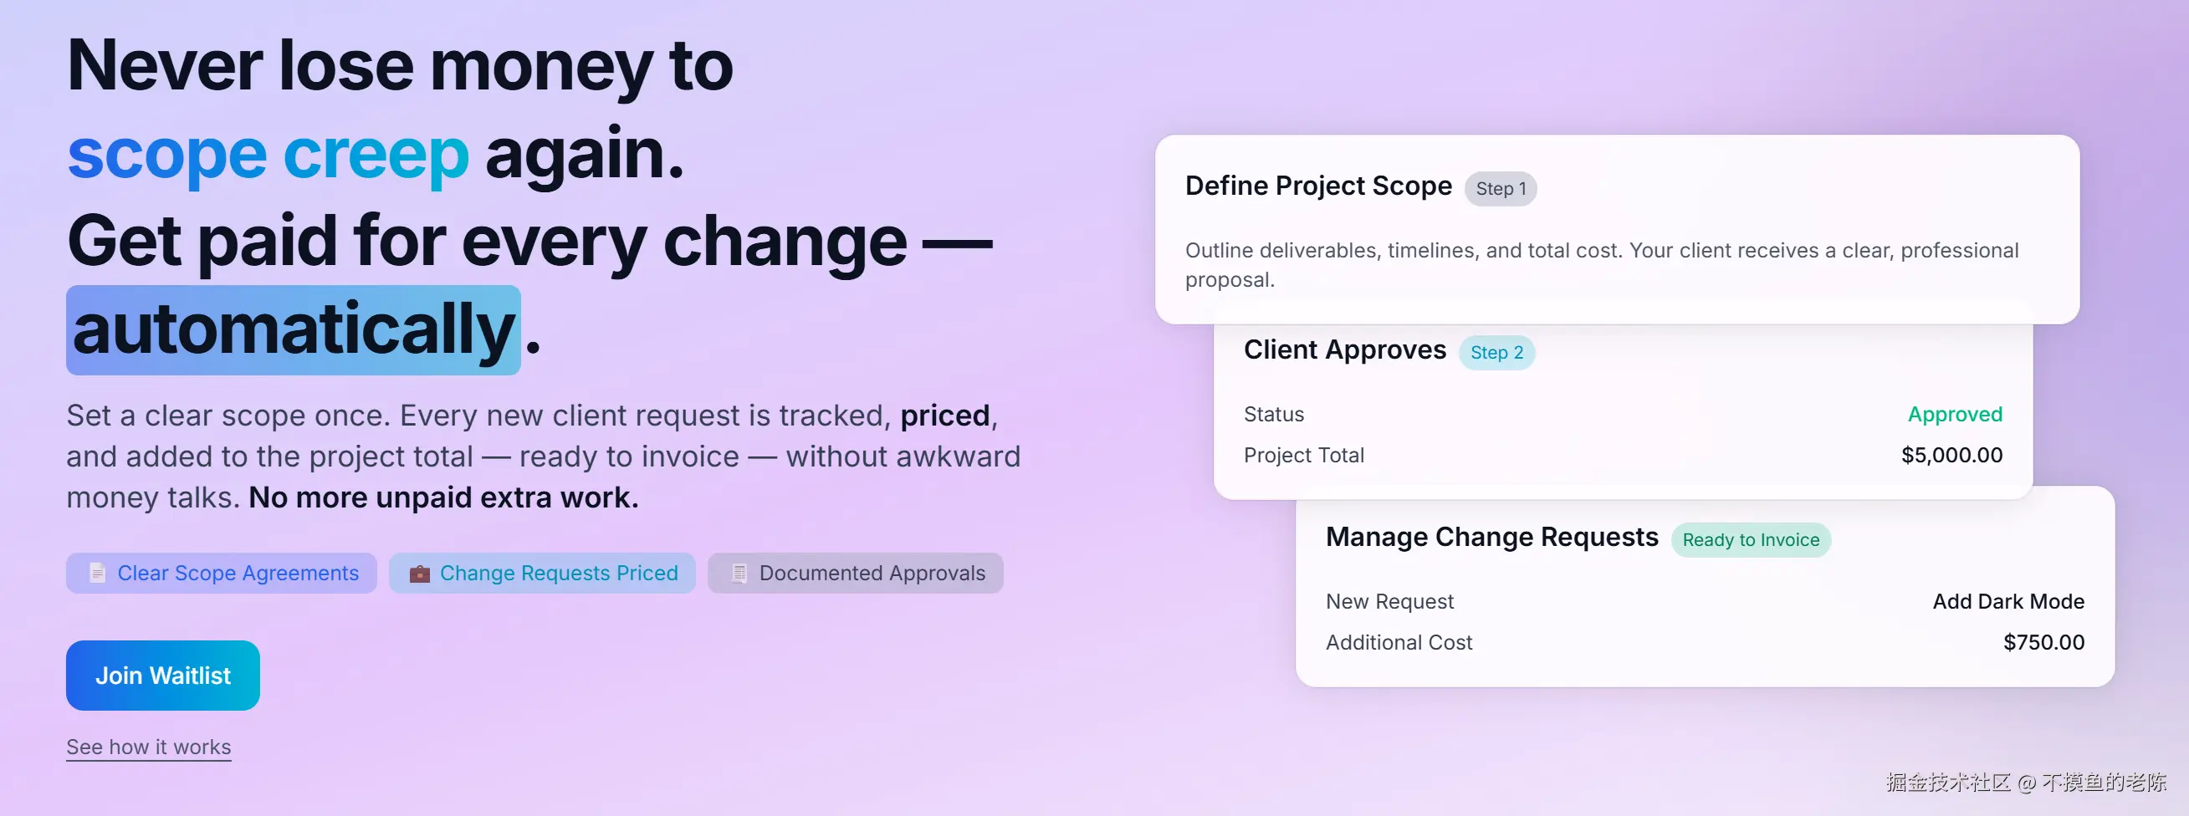The width and height of the screenshot is (2189, 816).
Task: Click the green Approved status text
Action: click(1955, 415)
